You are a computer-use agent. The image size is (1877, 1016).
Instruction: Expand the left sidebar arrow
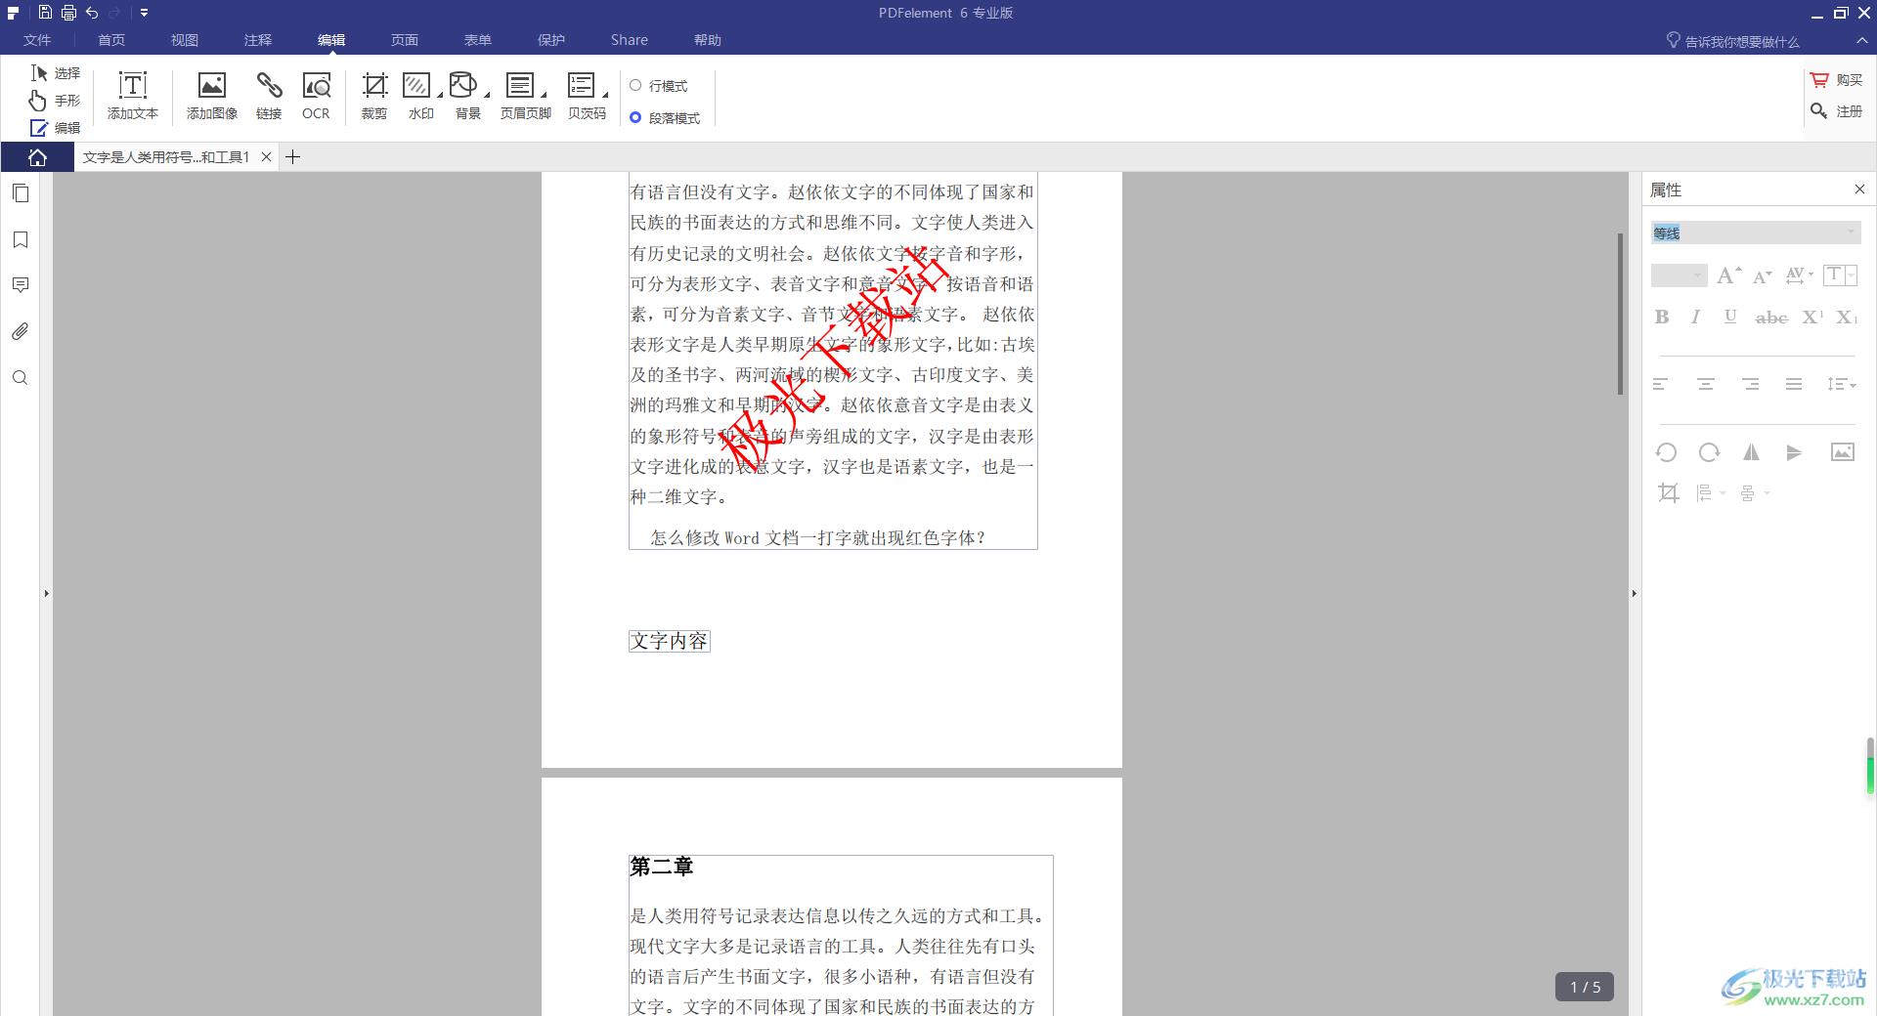click(x=46, y=593)
